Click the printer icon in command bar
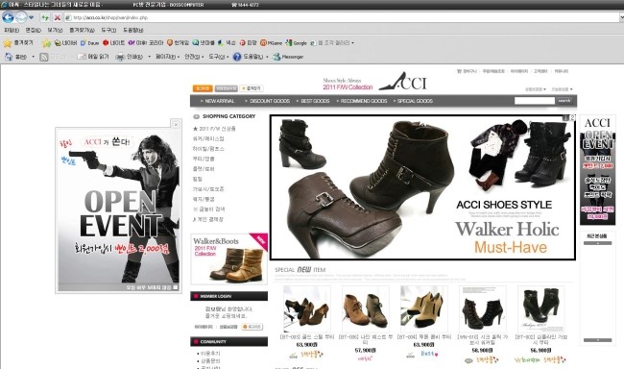 point(120,57)
